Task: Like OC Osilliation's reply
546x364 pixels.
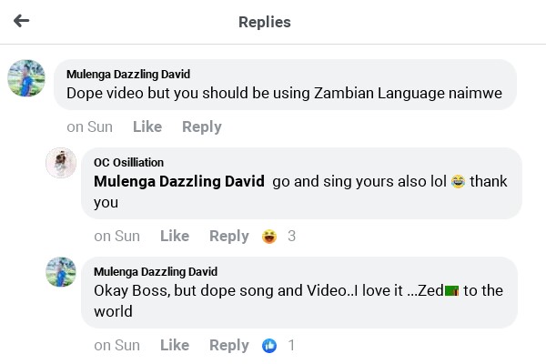Action: [x=175, y=236]
